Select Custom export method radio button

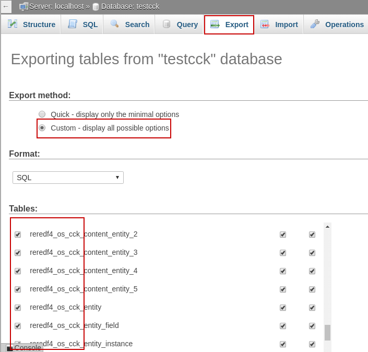[42, 128]
